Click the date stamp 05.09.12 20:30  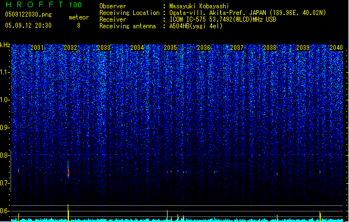coord(28,26)
